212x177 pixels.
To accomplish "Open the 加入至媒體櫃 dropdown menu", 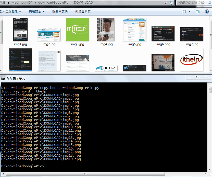I will (x=10, y=11).
